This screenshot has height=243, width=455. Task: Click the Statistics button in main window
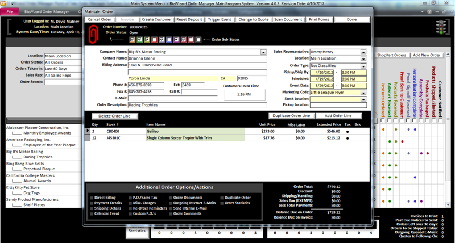point(137,231)
